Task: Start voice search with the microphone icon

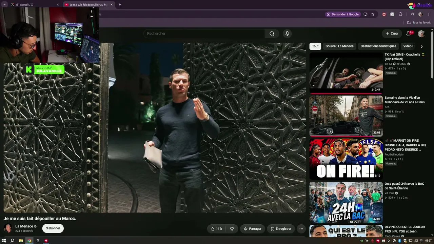Action: pyautogui.click(x=287, y=34)
